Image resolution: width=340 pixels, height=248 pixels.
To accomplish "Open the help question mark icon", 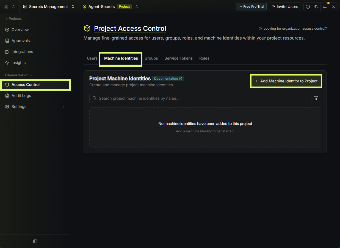I will [x=308, y=7].
